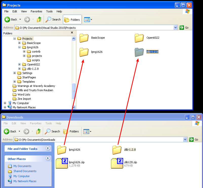This screenshot has width=203, height=188.
Task: Open Search in Downloads window toolbar
Action: (52, 131)
